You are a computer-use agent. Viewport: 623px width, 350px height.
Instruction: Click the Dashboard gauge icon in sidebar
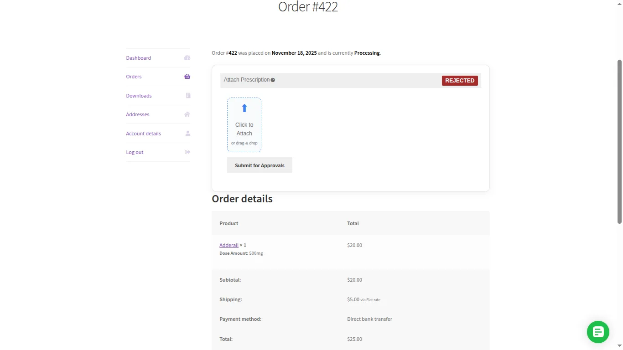click(x=187, y=58)
